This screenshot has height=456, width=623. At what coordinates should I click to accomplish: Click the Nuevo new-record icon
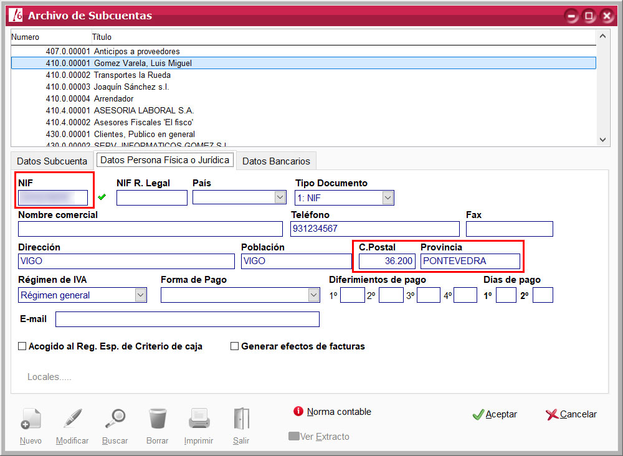click(x=31, y=419)
